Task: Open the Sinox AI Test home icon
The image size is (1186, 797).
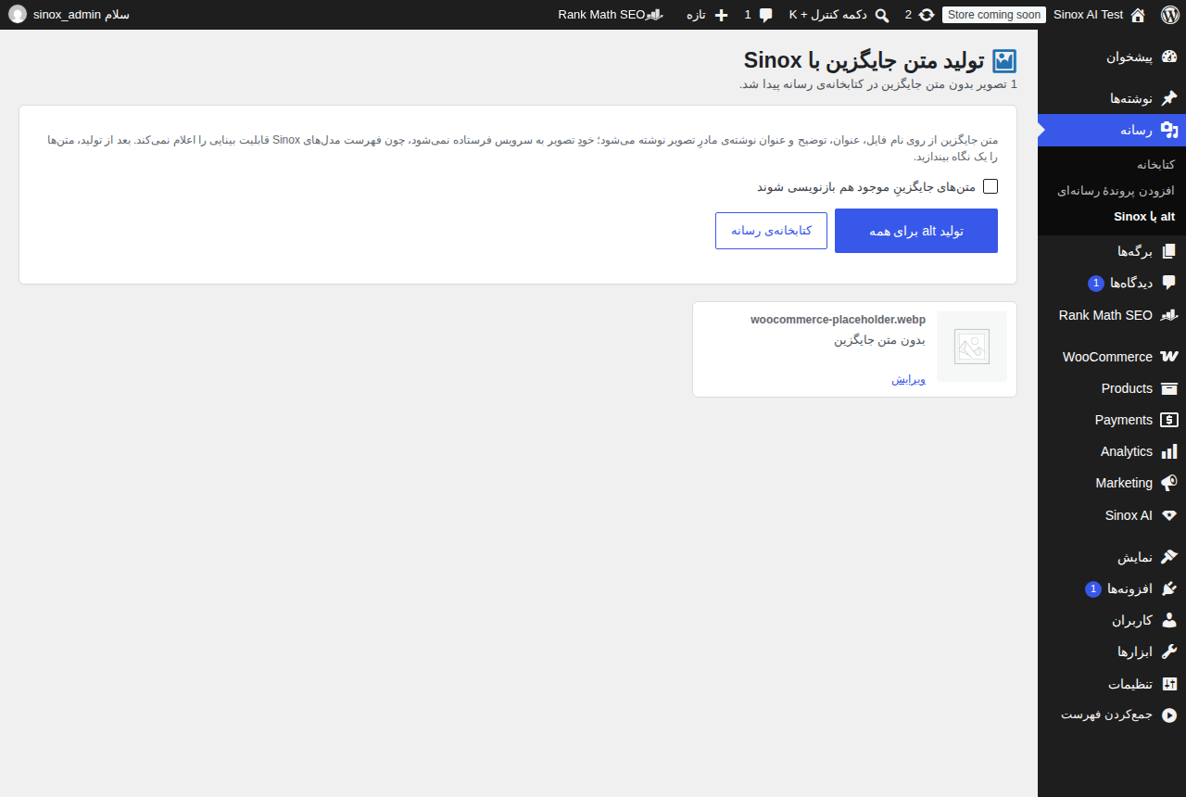Action: (x=1138, y=15)
